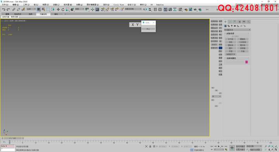279x152 pixels.
Task: Open the selection filter dropdown
Action: 31,9
